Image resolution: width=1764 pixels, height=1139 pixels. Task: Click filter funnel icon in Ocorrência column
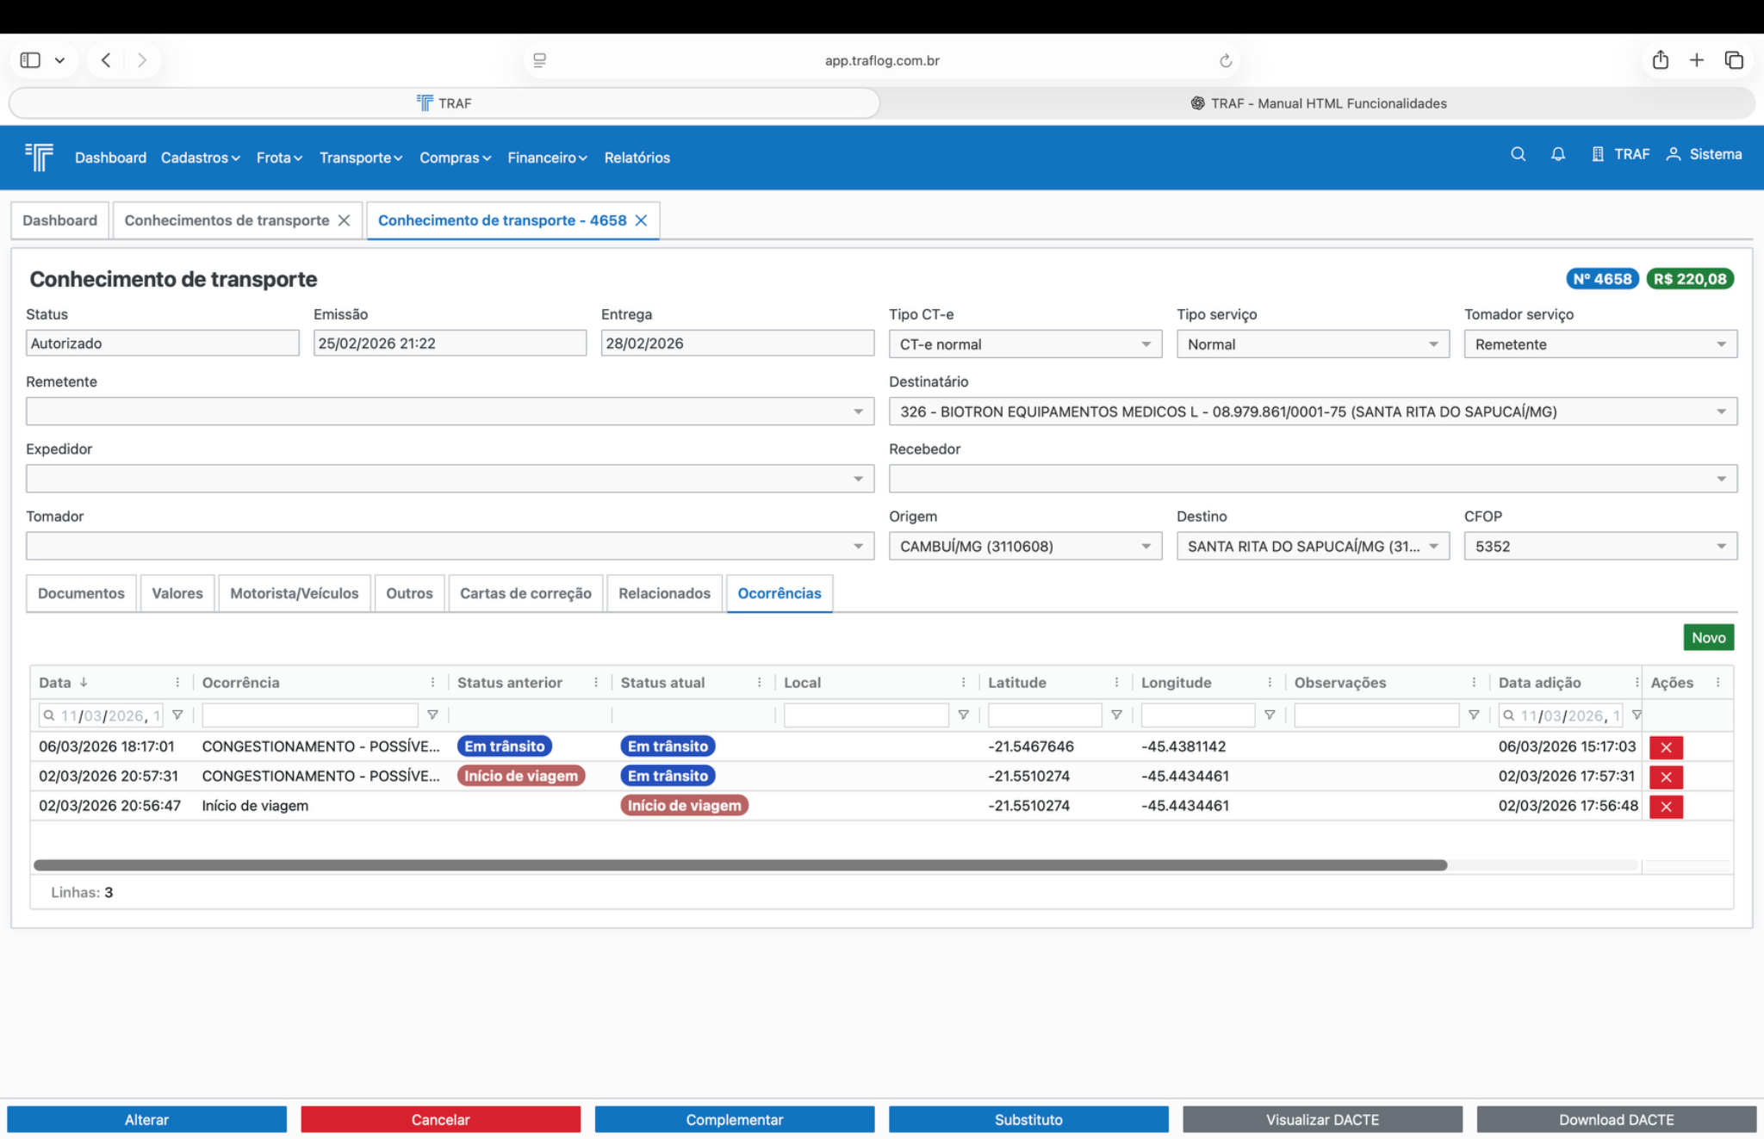coord(432,715)
